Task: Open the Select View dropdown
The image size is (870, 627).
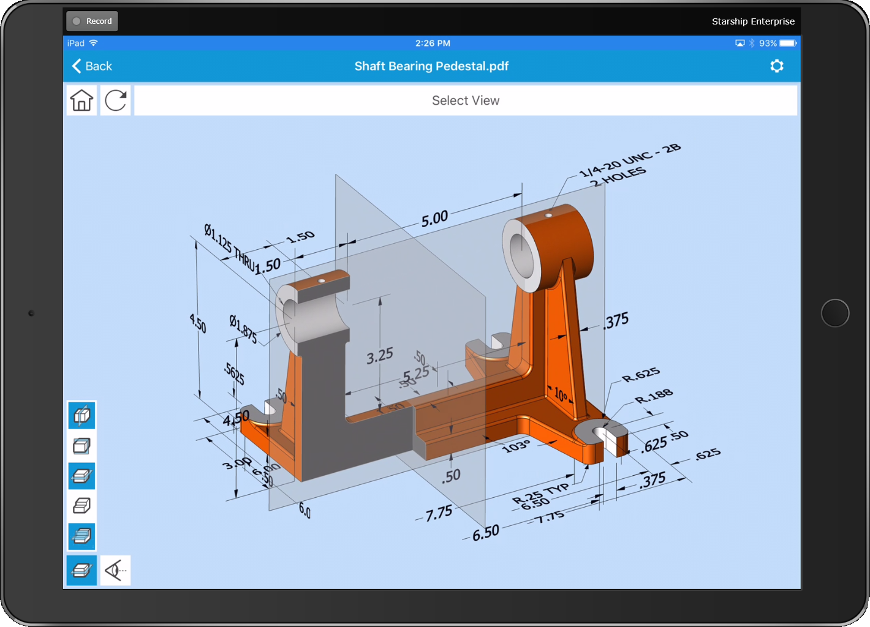Action: [466, 100]
